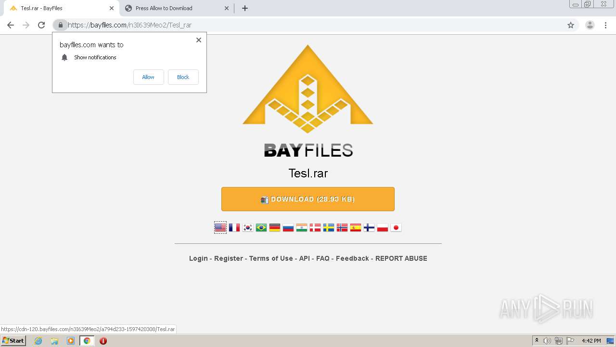Open the Action Center flag icon
The width and height of the screenshot is (616, 347).
point(570,341)
